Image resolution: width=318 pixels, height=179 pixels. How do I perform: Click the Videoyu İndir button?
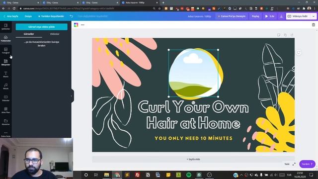298,16
